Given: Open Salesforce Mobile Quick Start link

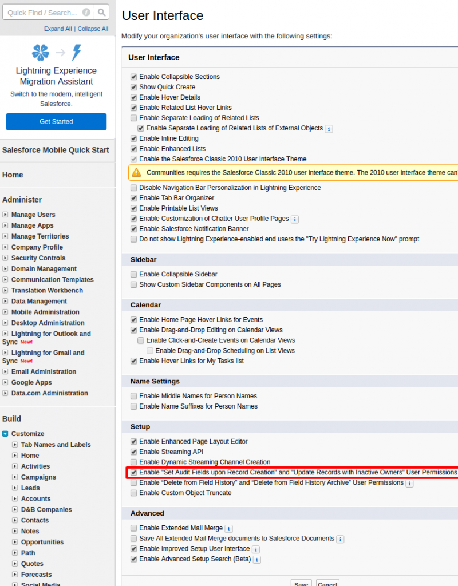Looking at the screenshot, I should (56, 150).
